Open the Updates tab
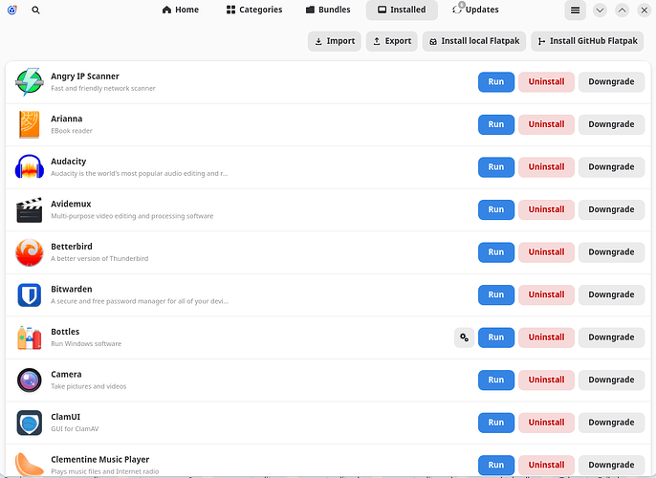656x478 pixels. 475,10
